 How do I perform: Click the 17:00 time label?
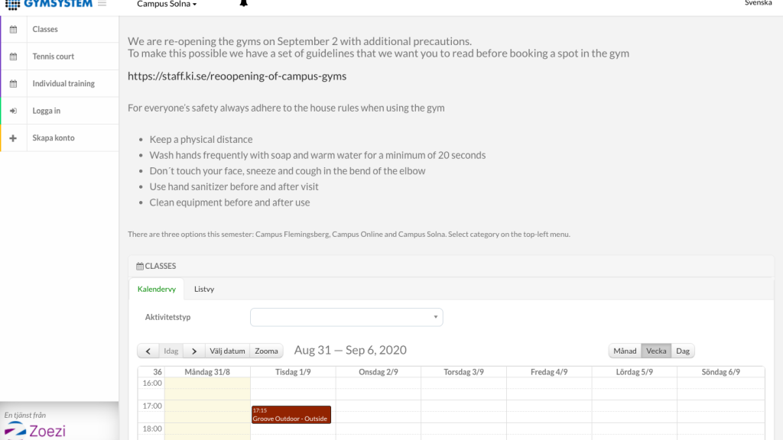coord(152,406)
